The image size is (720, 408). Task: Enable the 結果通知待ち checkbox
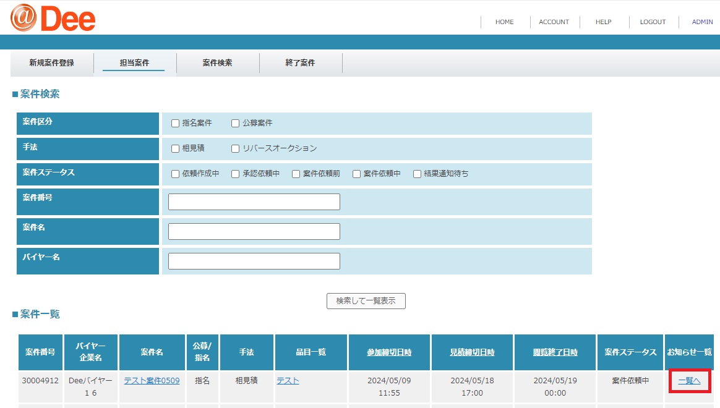point(417,174)
